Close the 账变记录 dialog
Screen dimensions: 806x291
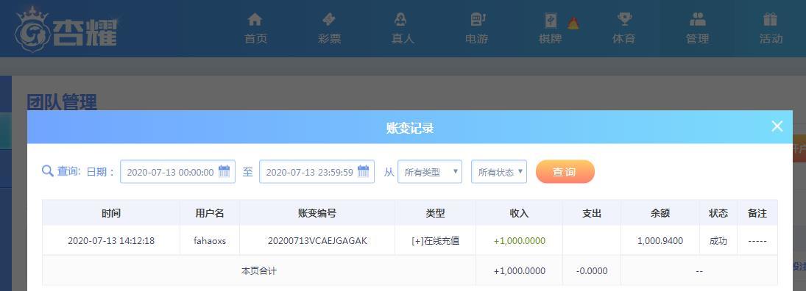click(777, 126)
